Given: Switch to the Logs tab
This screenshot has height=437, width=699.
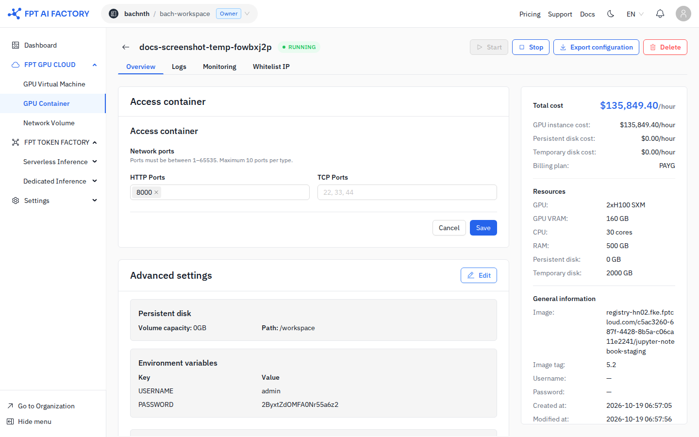Looking at the screenshot, I should [x=179, y=67].
